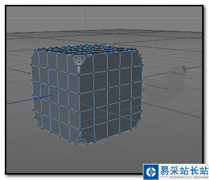The height and width of the screenshot is (180, 209).
Task: Click the red X axis marker
Action: tap(28, 73)
